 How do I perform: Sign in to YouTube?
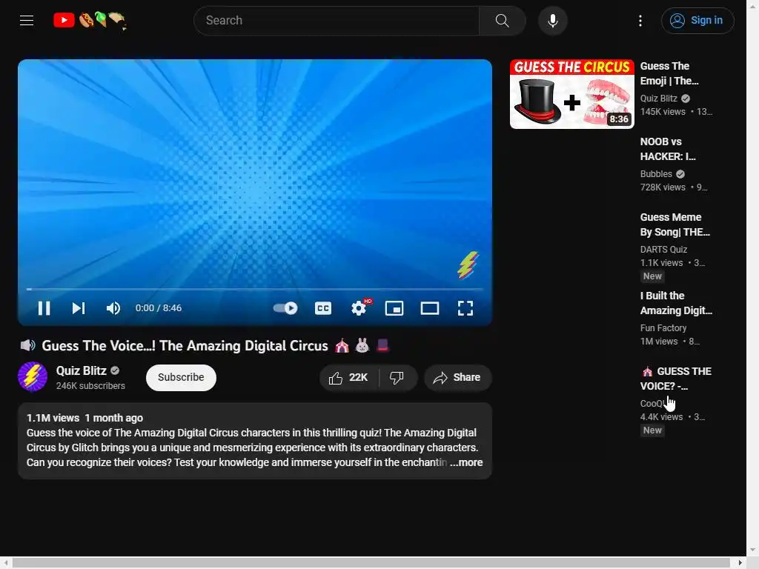(697, 20)
